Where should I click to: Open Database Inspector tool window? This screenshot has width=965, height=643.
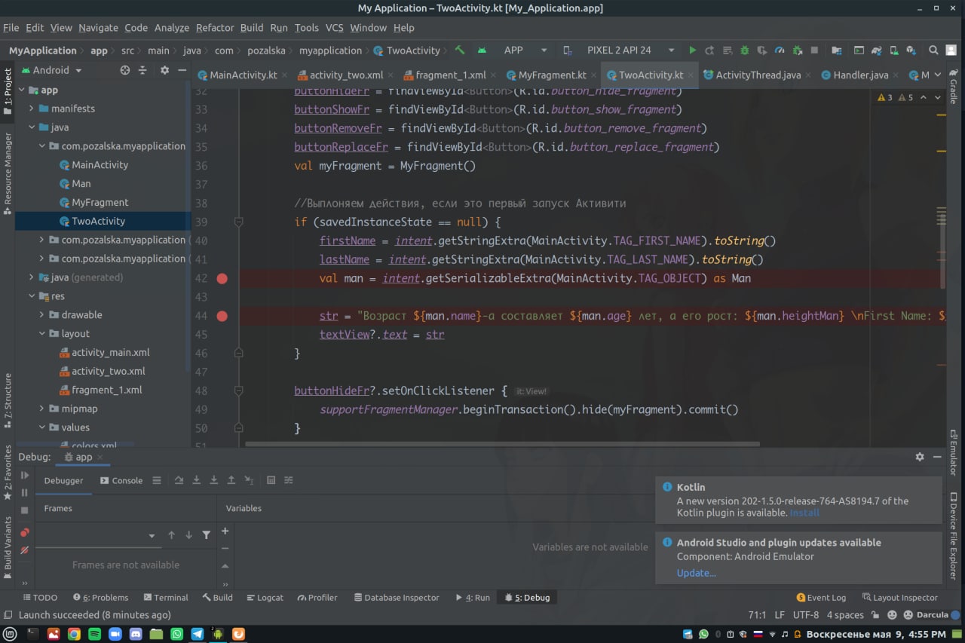tap(396, 597)
